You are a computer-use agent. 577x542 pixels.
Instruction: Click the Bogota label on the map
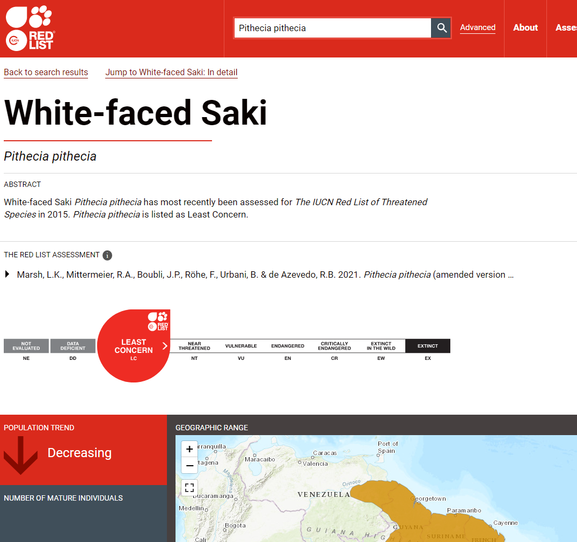(x=235, y=525)
